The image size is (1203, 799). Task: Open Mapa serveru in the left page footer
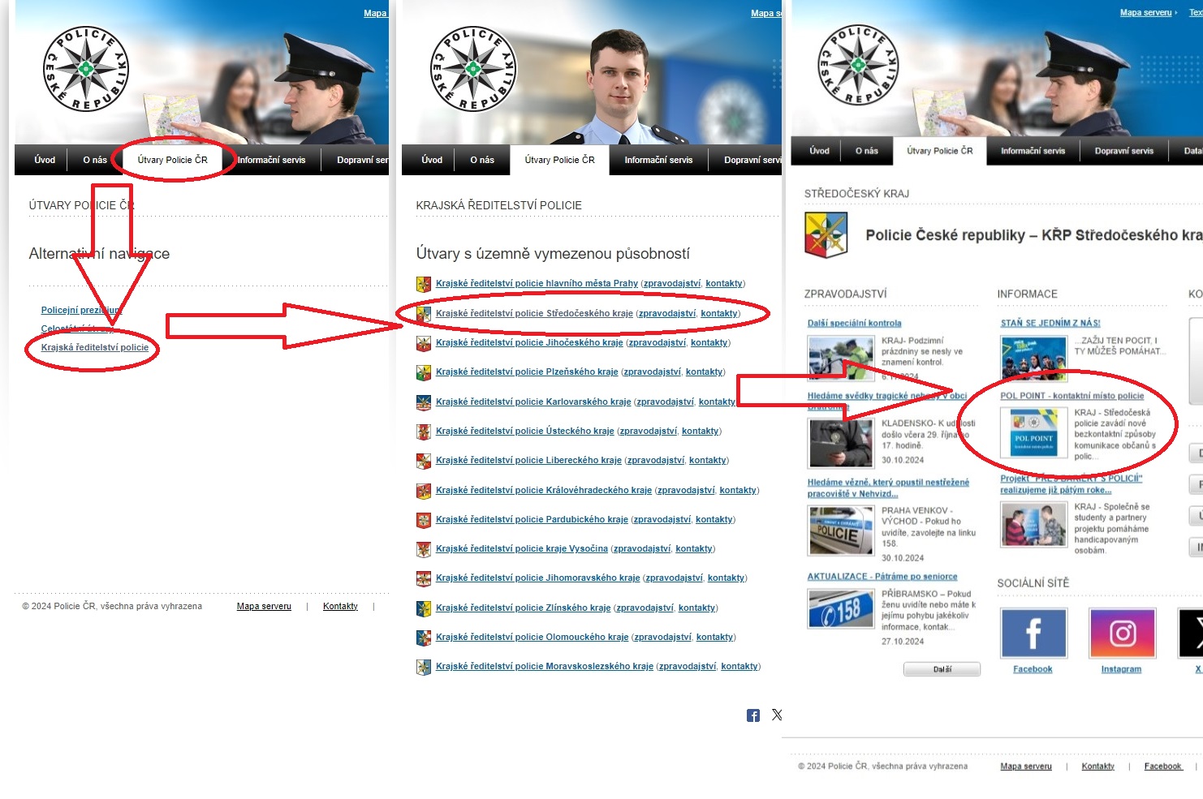click(x=264, y=606)
